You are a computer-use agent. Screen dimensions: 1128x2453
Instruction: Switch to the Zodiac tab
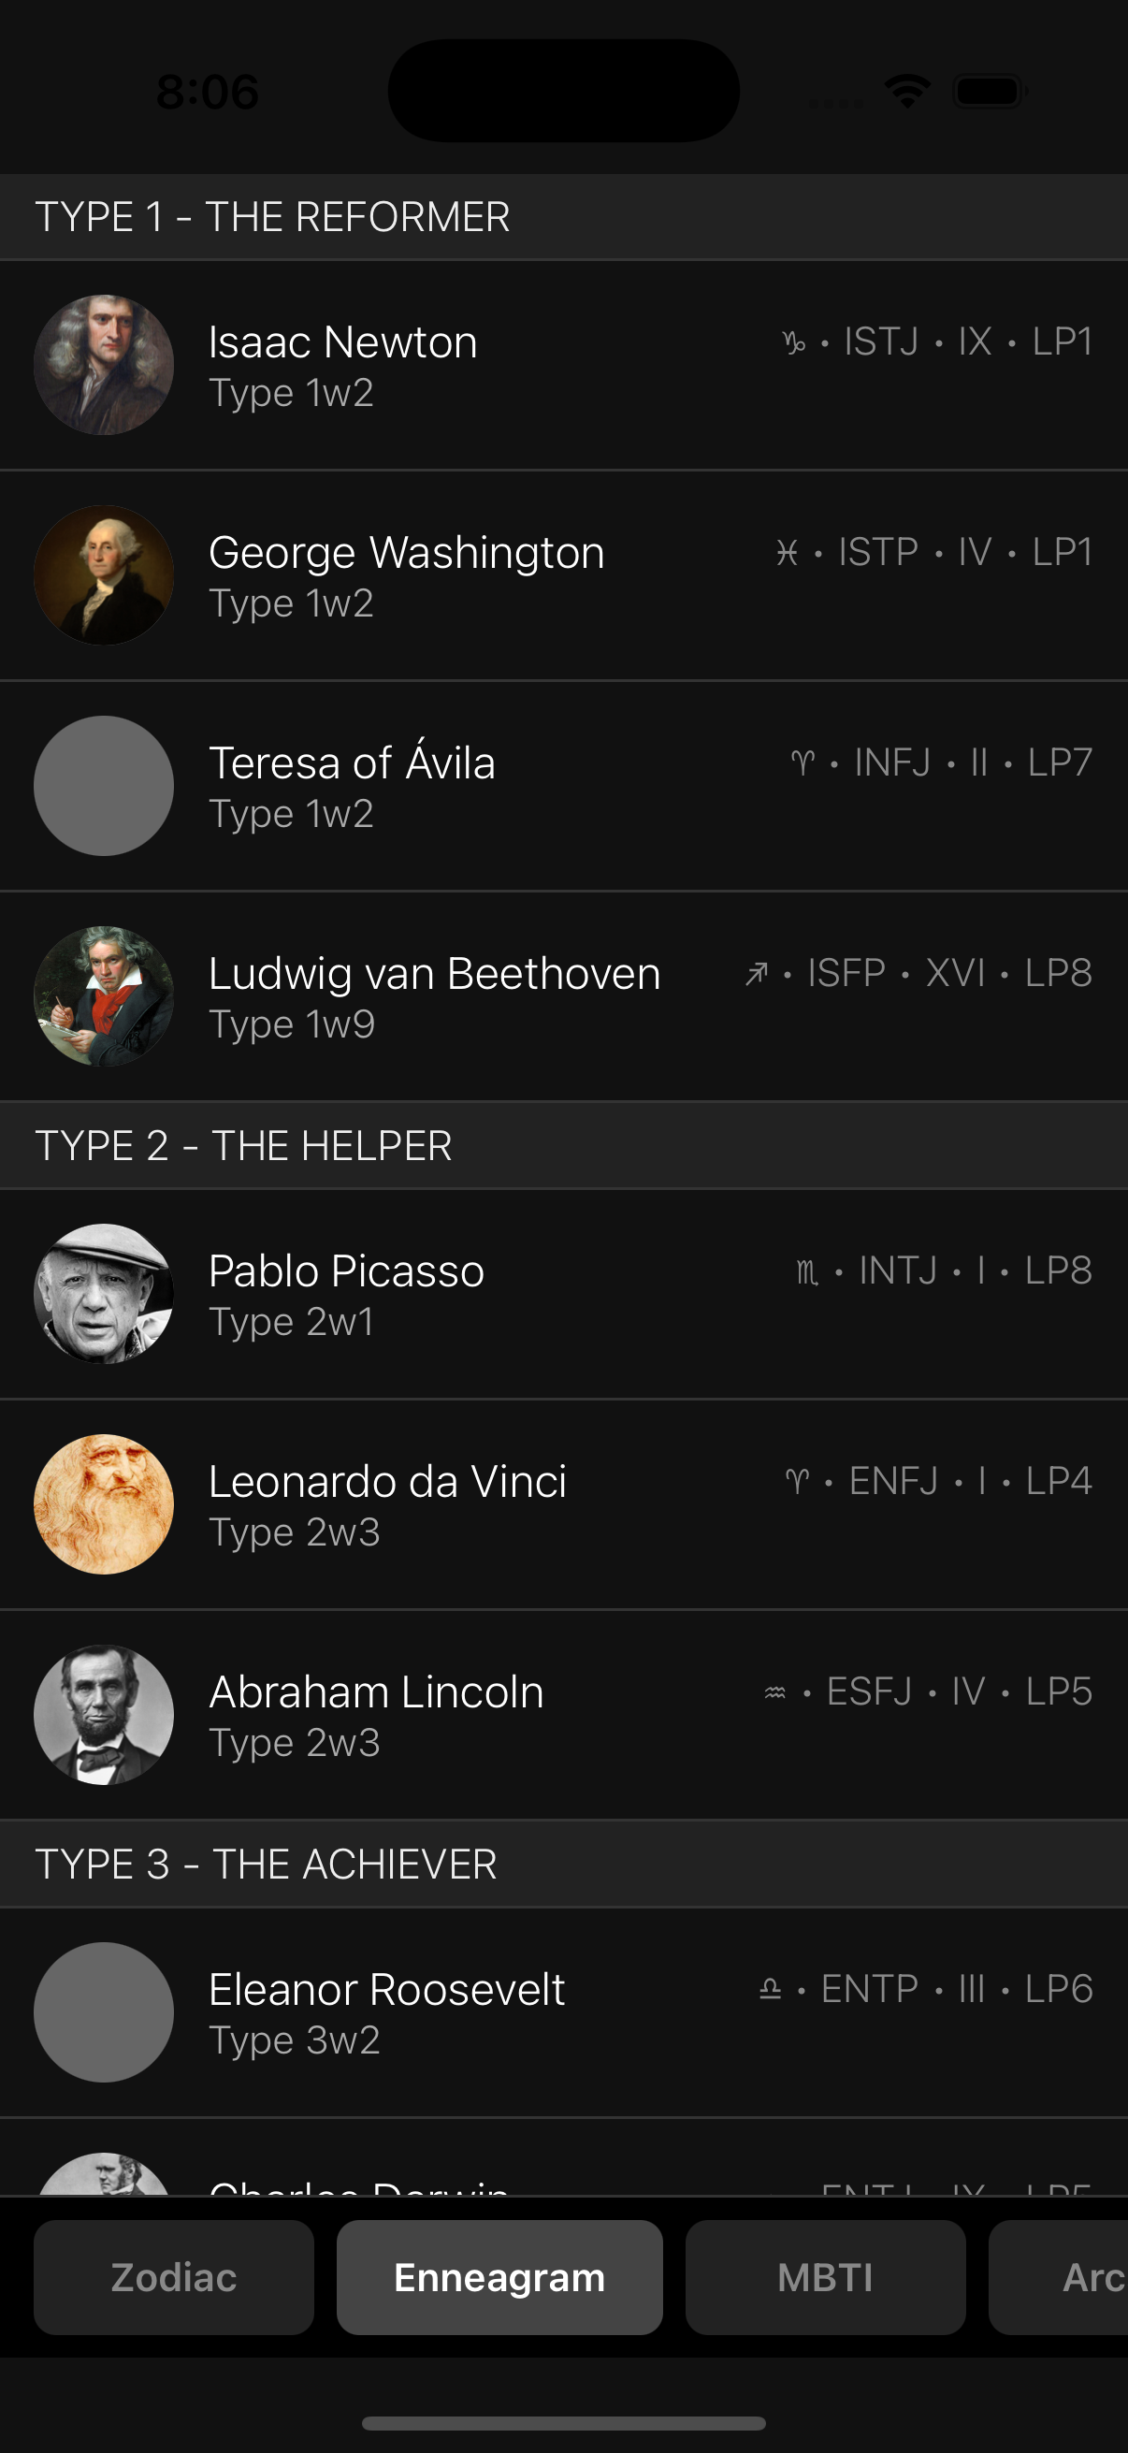click(173, 2277)
